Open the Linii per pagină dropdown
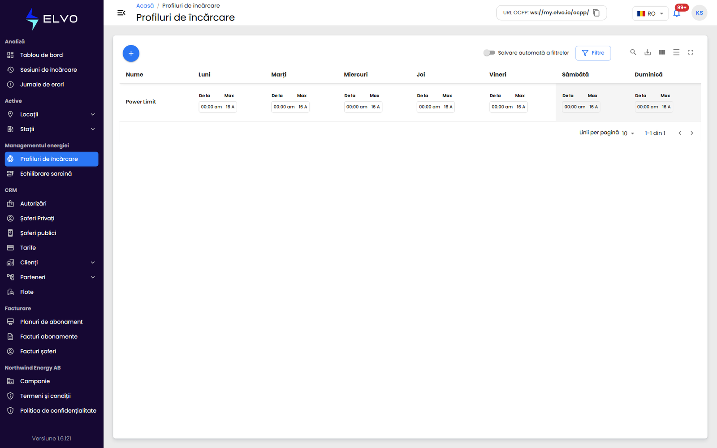717x448 pixels. tap(628, 134)
